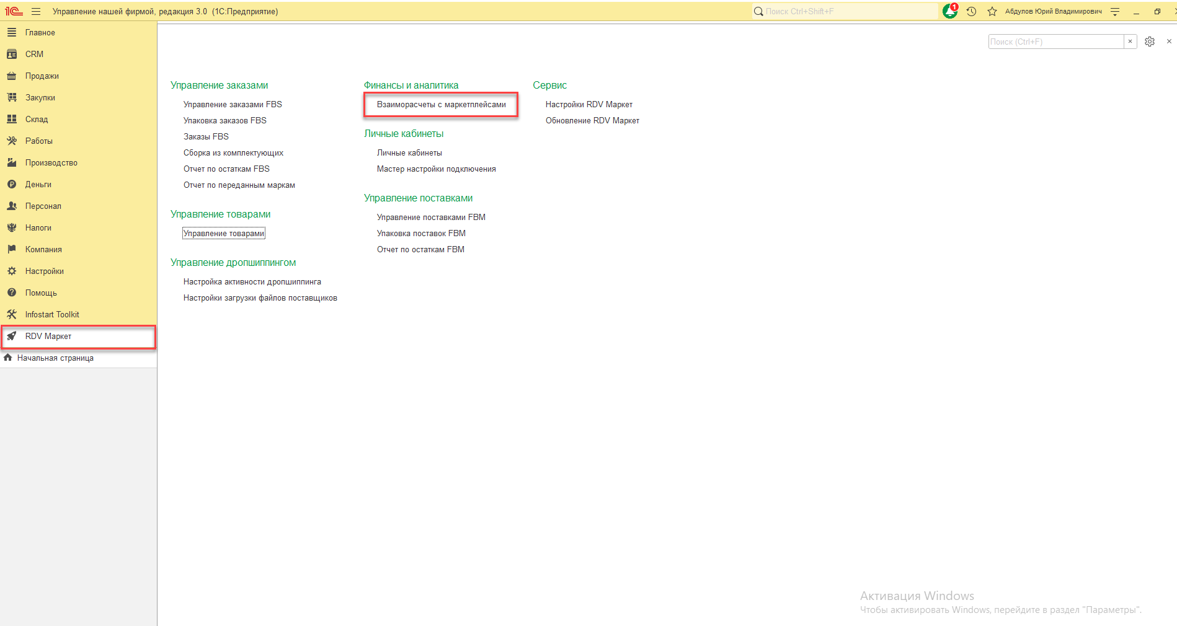Open the Производство section
Viewport: 1177px width, 626px height.
pos(51,162)
